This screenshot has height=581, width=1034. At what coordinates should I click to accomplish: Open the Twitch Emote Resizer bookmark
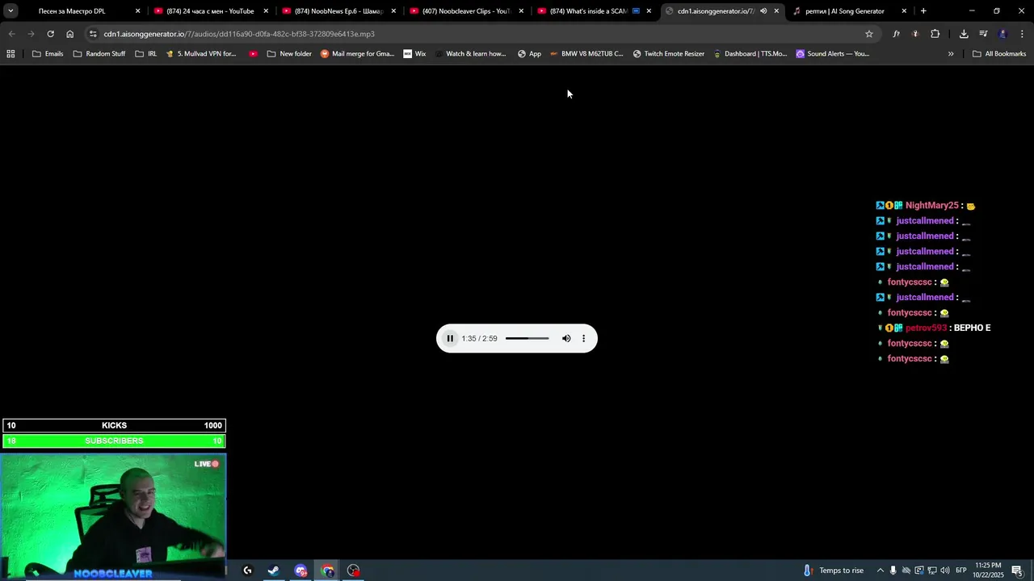669,54
